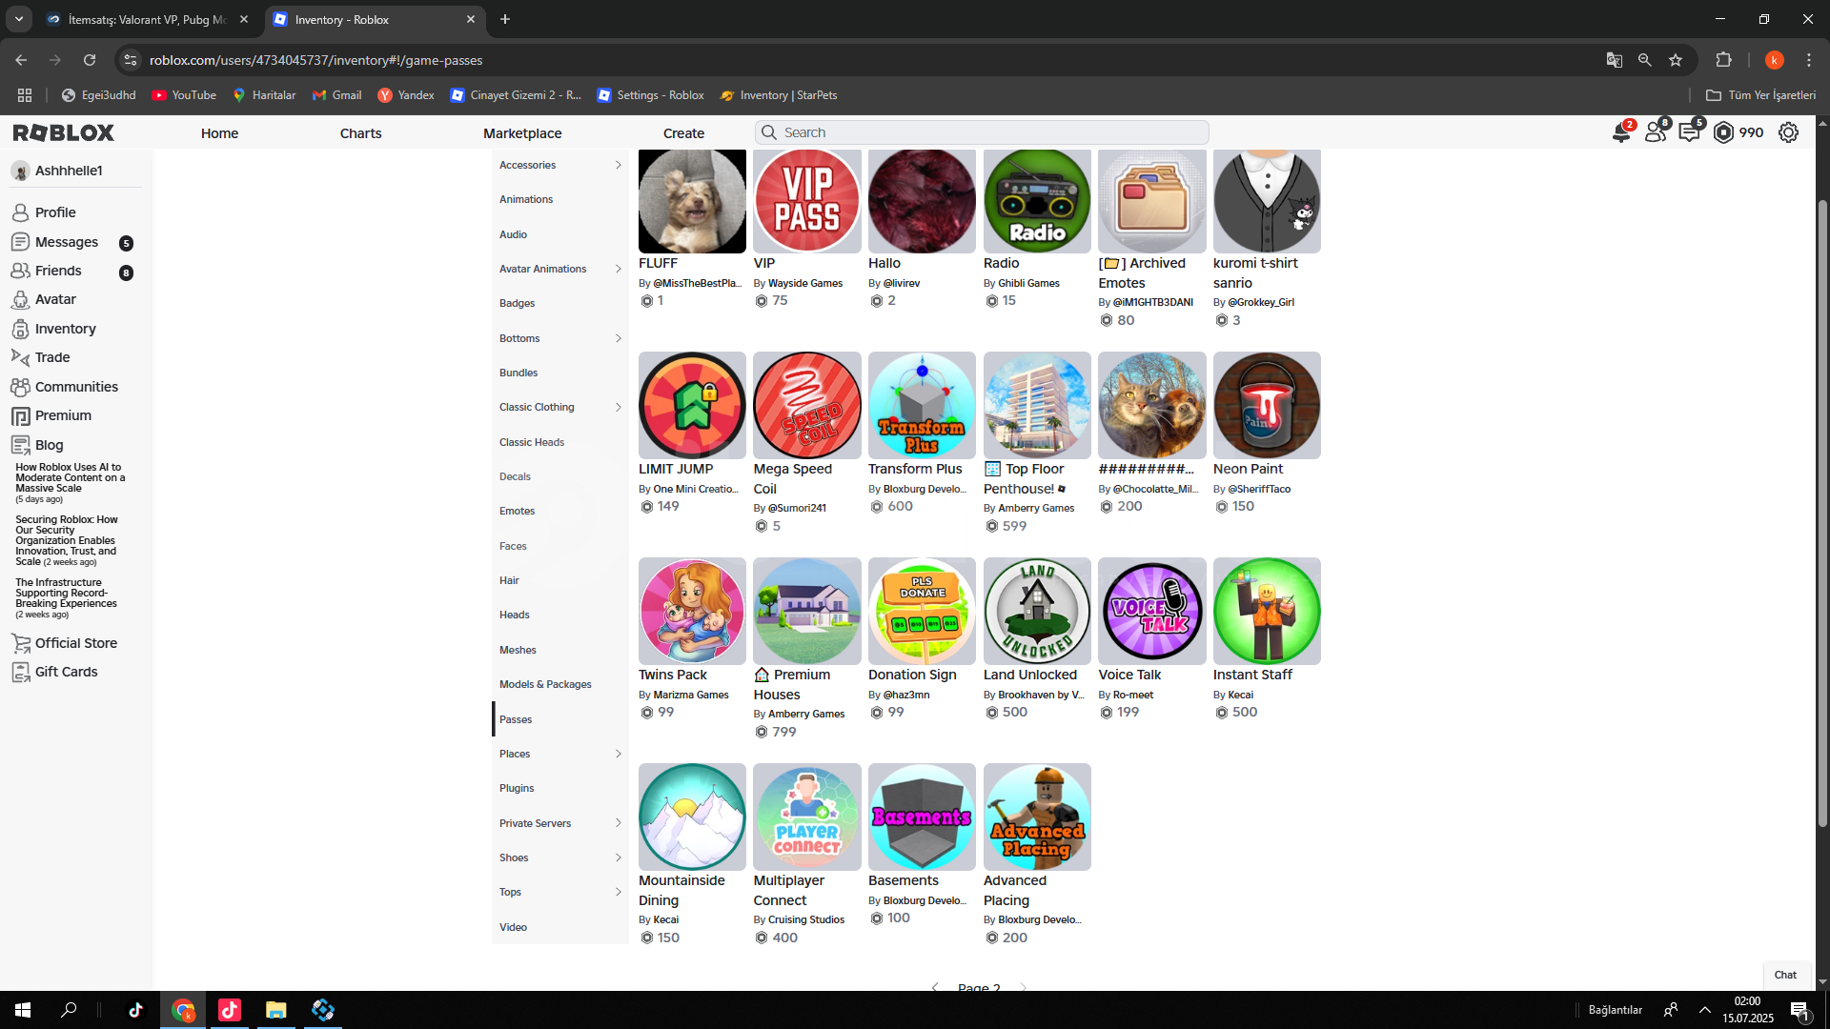The width and height of the screenshot is (1830, 1029).
Task: Open the Voice Talk pass thumbnail
Action: coord(1151,611)
